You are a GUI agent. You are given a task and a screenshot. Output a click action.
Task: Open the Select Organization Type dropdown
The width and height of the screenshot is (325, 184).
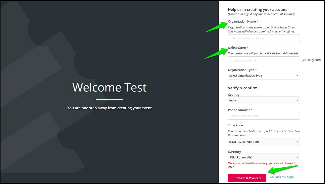[264, 76]
